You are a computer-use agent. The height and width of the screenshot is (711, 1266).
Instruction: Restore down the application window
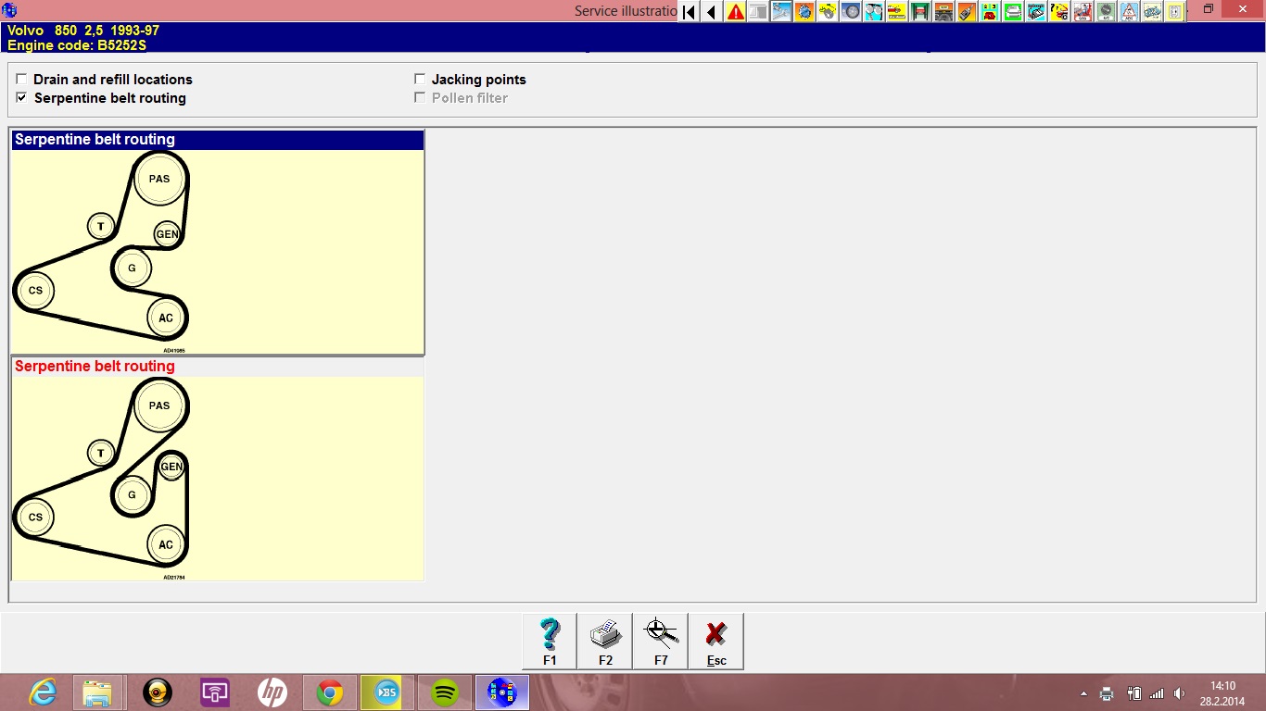coord(1208,9)
